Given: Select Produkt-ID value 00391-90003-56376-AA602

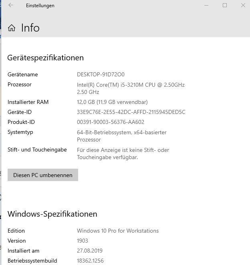Looking at the screenshot, I should (x=111, y=122).
